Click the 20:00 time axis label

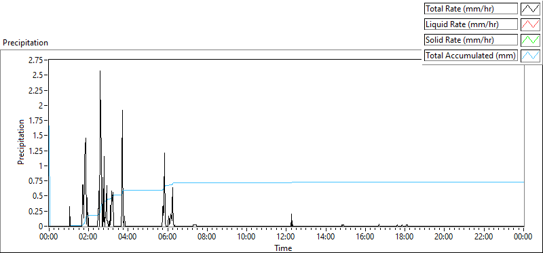[444, 237]
